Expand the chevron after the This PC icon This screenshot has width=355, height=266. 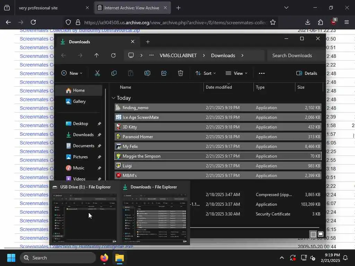pyautogui.click(x=141, y=55)
